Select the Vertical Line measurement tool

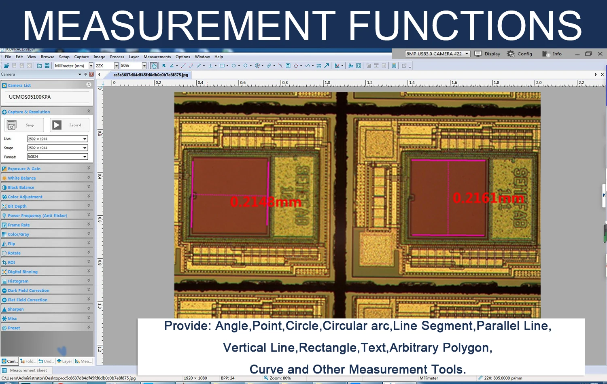(210, 66)
